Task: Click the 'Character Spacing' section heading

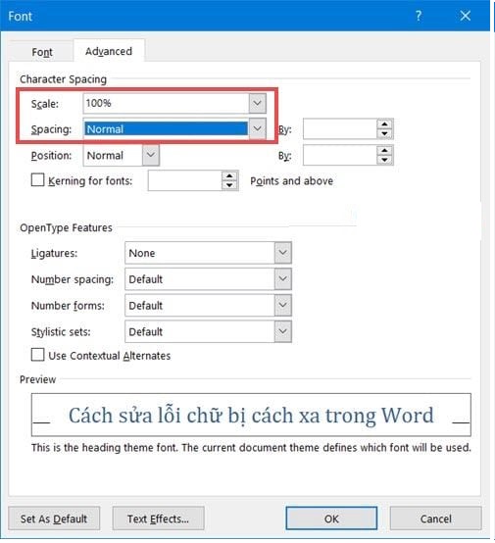Action: 63,79
